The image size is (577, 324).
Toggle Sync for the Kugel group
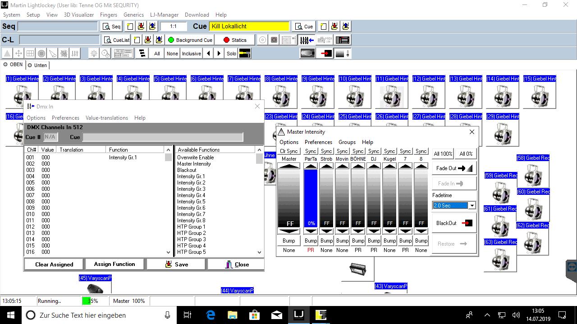389,151
